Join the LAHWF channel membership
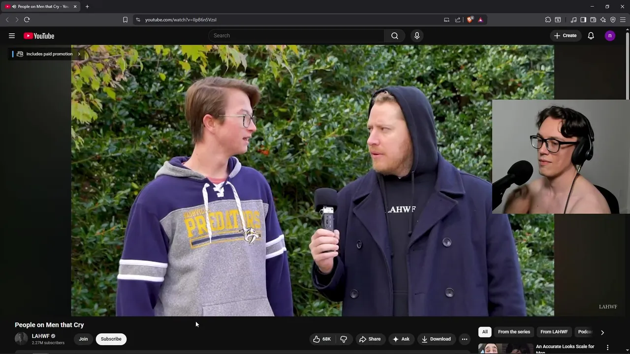 83,339
